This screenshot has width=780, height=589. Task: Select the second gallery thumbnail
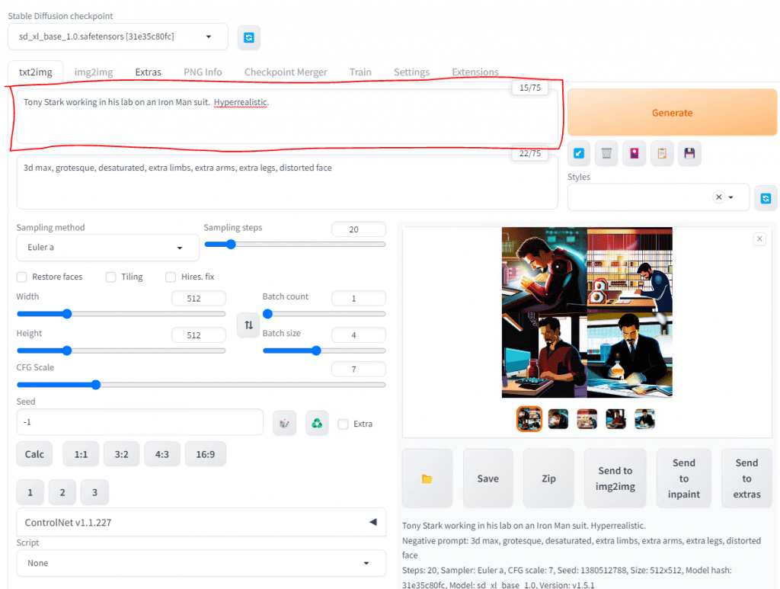(x=558, y=419)
